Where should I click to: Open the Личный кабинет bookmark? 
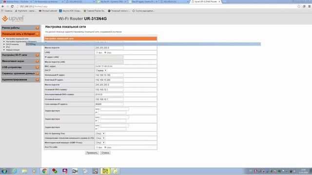coord(48,11)
